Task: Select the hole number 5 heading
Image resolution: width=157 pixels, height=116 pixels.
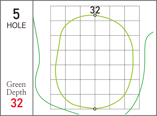Action: [x=16, y=14]
